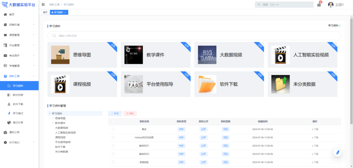Open the 课程视频 clapperboard icon
The height and width of the screenshot is (168, 353).
tap(60, 84)
